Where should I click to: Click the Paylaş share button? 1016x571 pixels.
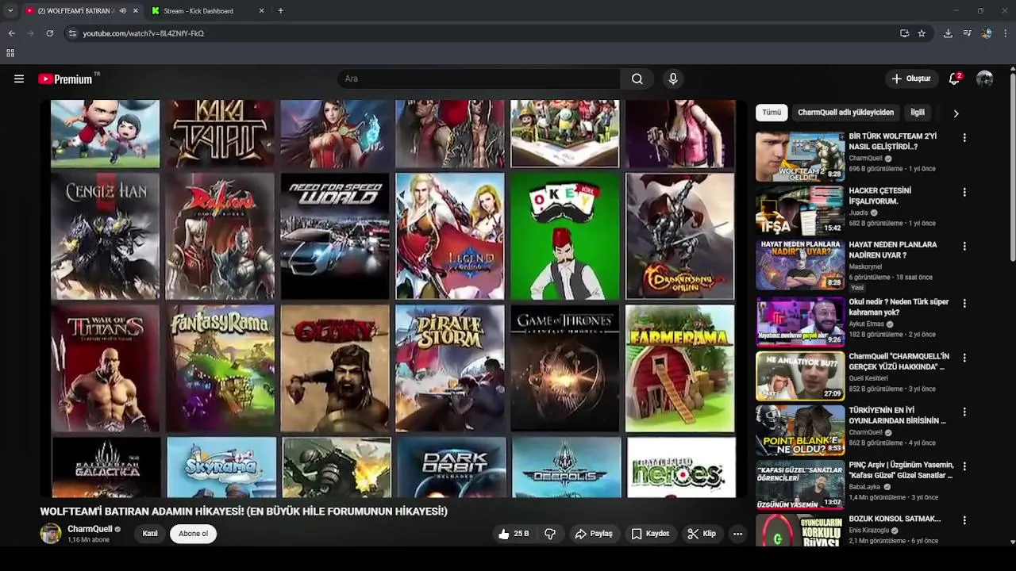click(x=594, y=534)
